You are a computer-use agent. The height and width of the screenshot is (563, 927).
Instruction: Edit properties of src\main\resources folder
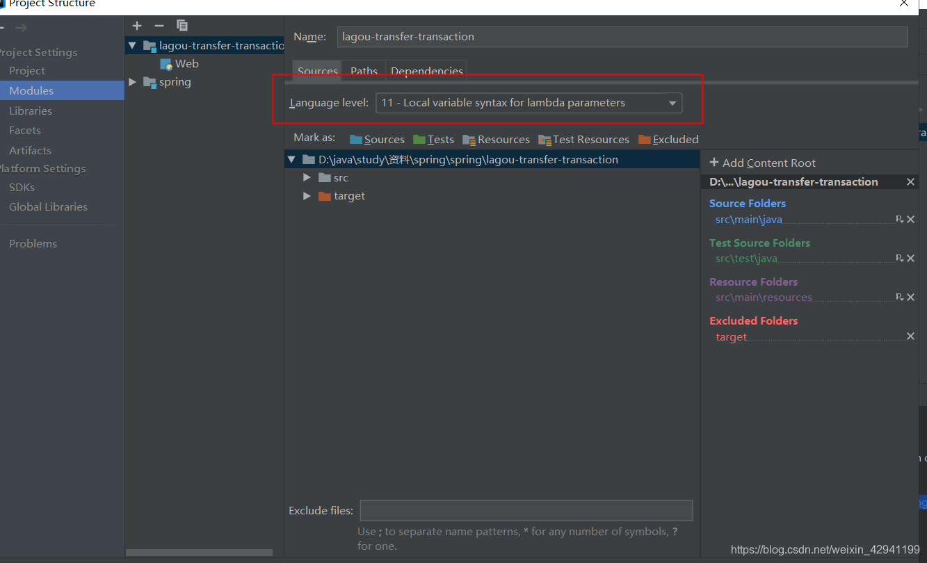(x=899, y=297)
